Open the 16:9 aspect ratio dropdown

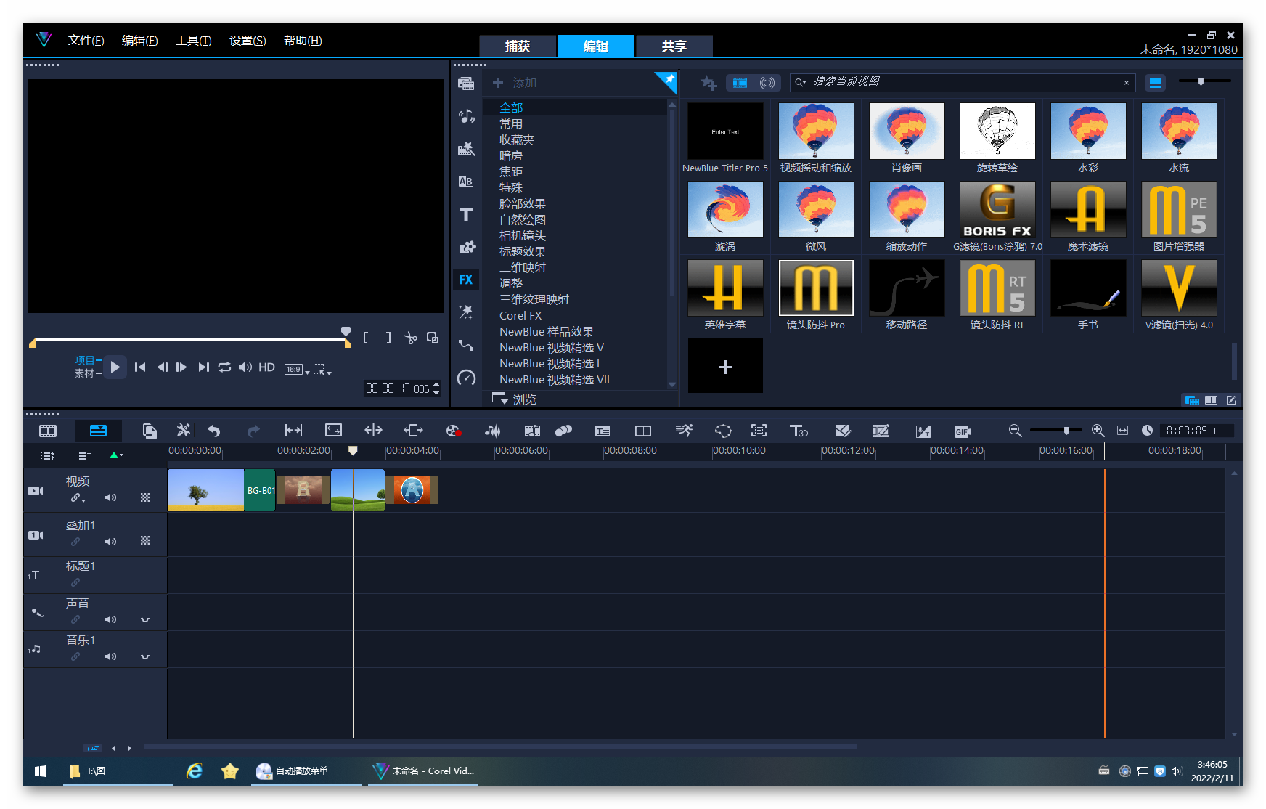click(x=297, y=370)
